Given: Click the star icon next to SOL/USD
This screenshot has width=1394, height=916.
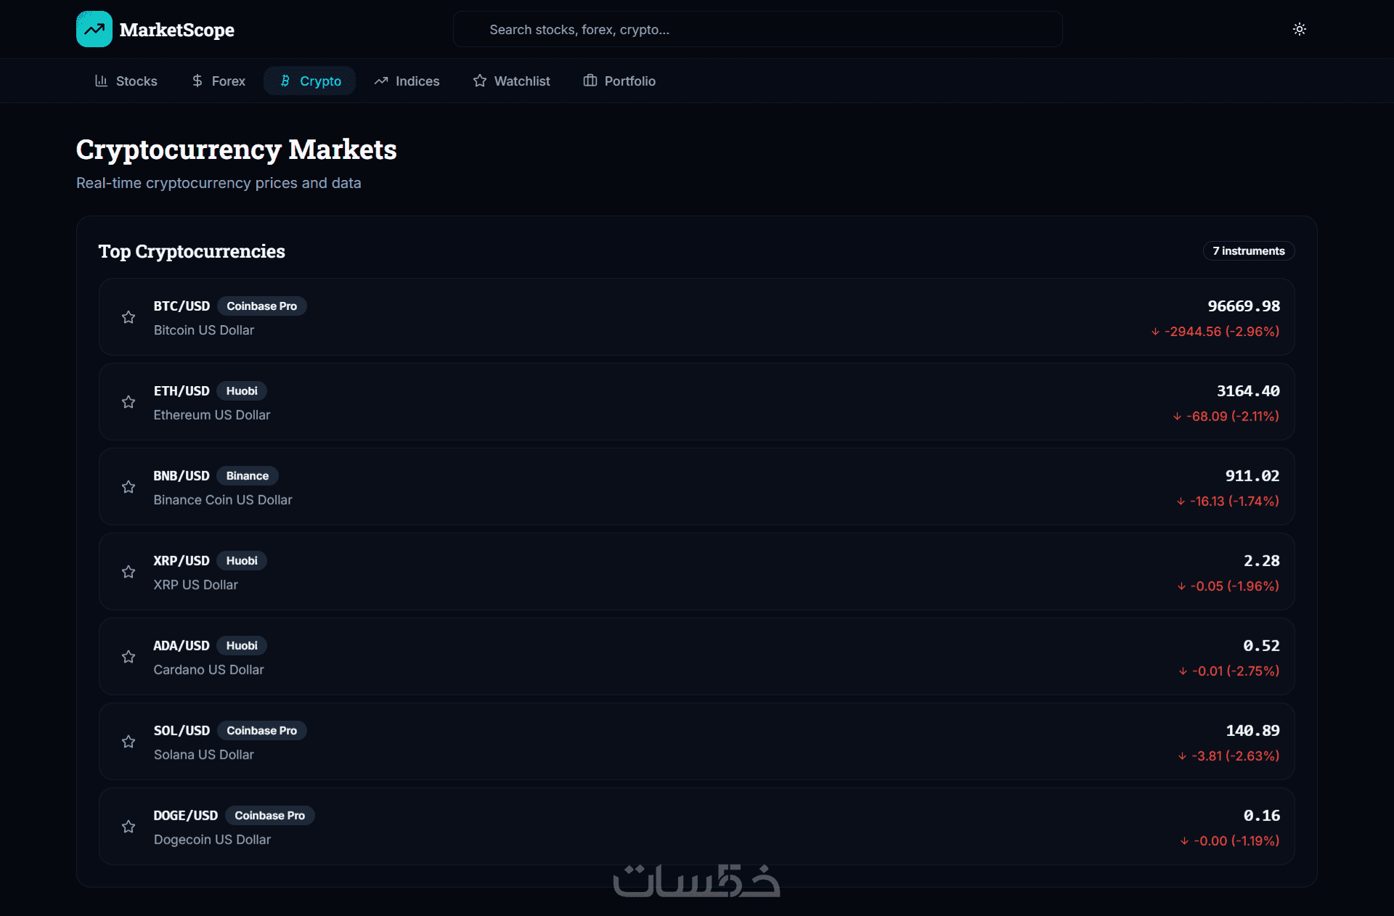Looking at the screenshot, I should pyautogui.click(x=129, y=742).
